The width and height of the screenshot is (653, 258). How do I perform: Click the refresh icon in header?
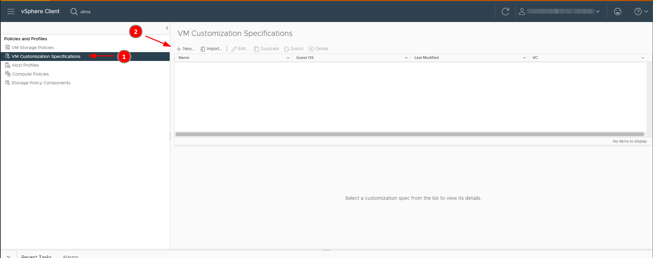pos(505,12)
